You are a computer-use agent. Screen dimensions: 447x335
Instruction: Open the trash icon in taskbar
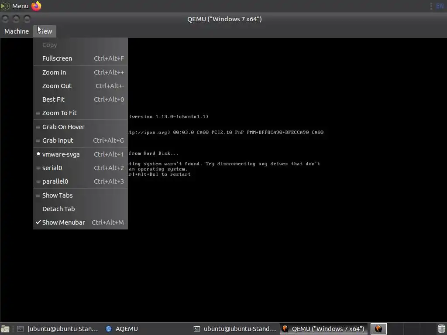pyautogui.click(x=441, y=329)
